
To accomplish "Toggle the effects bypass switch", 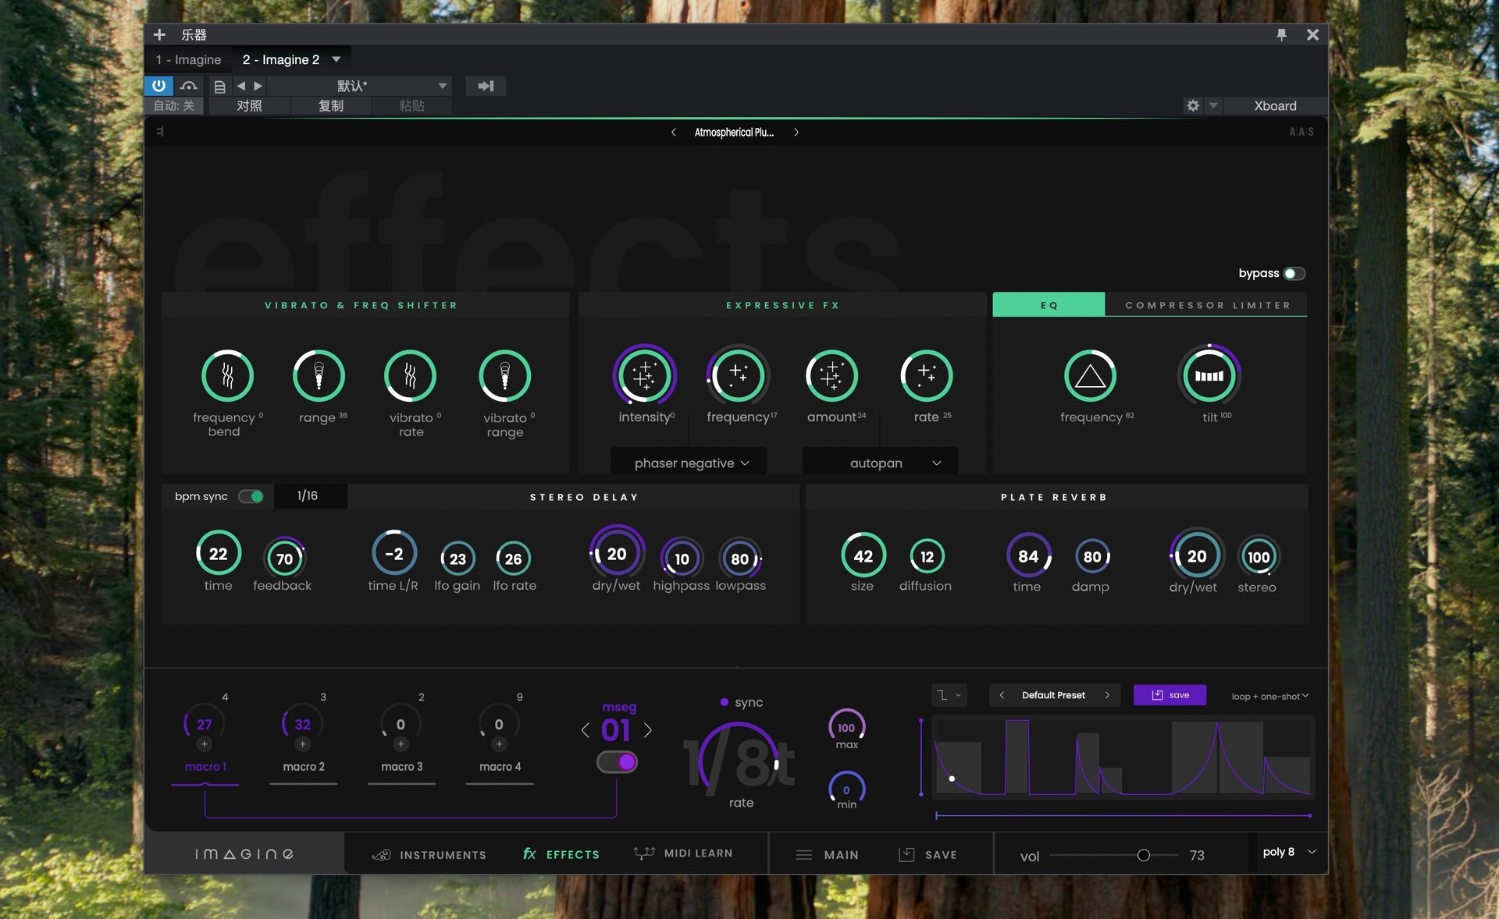I will tap(1294, 274).
